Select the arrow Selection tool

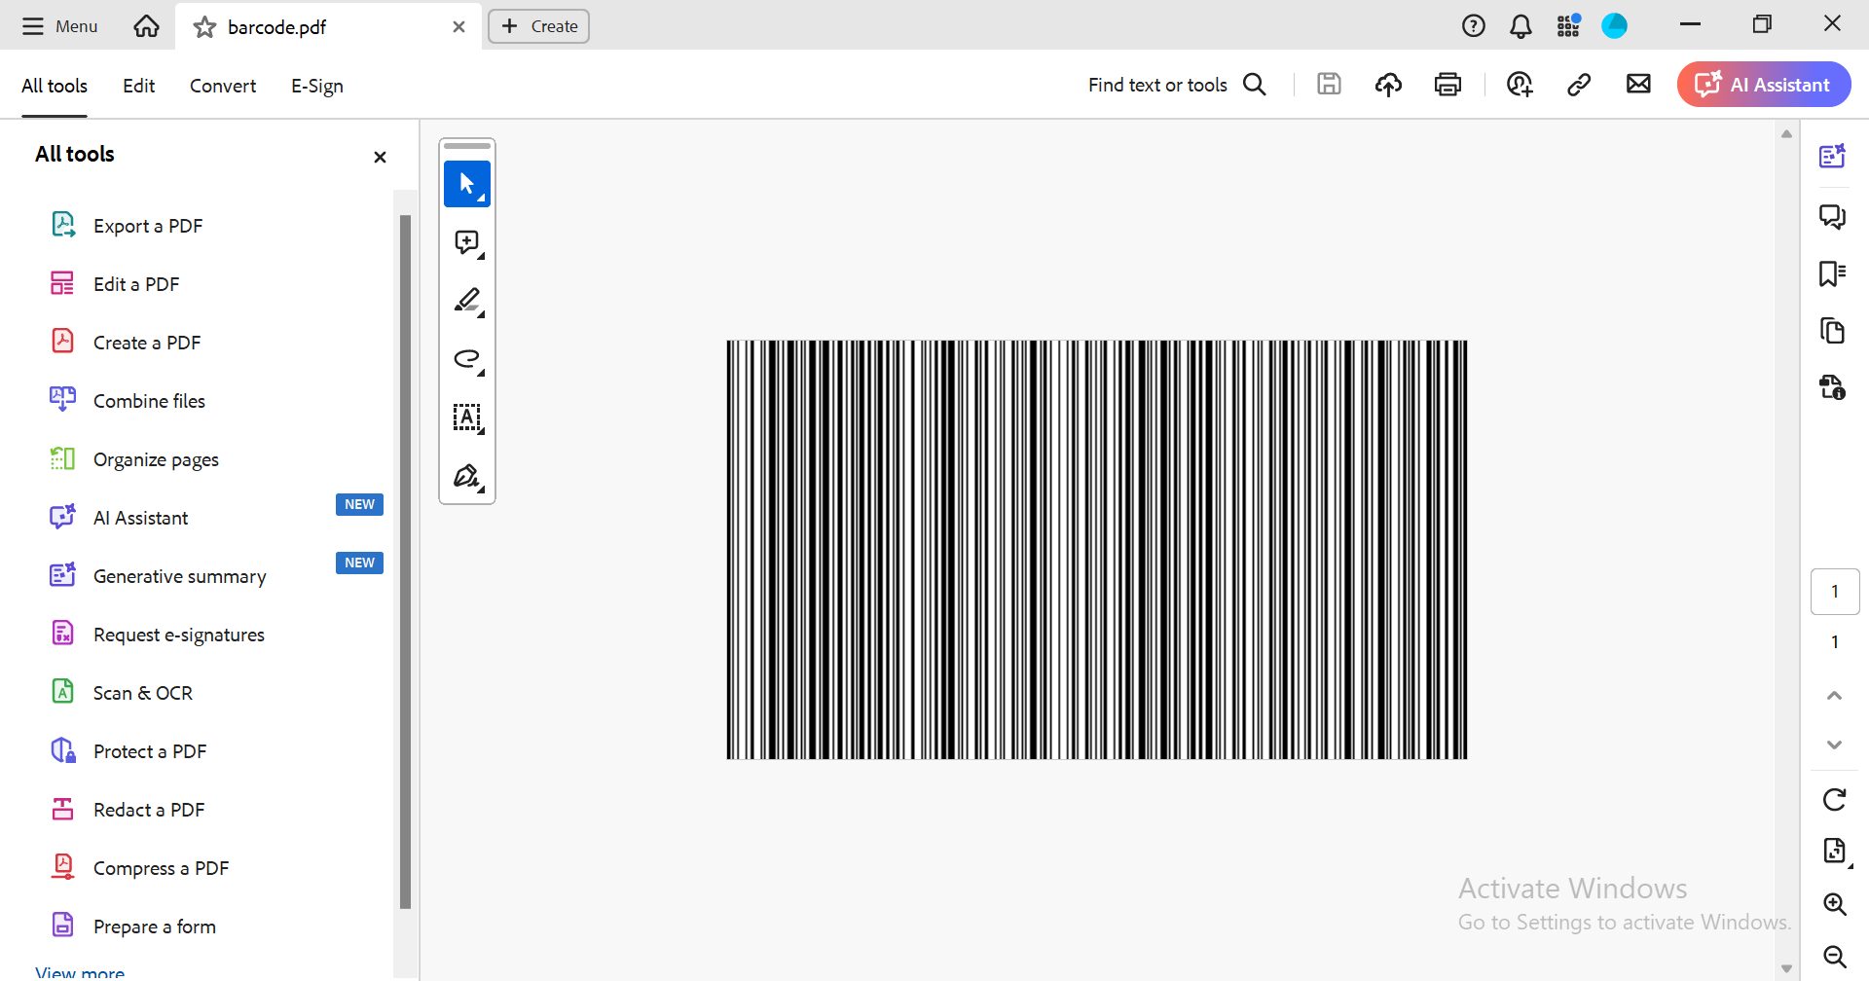(467, 184)
